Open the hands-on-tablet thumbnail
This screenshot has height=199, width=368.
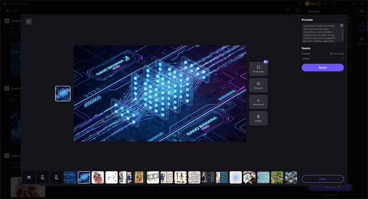click(249, 177)
